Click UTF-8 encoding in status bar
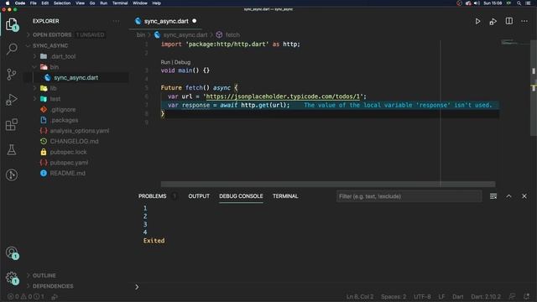The image size is (537, 302). 422,296
